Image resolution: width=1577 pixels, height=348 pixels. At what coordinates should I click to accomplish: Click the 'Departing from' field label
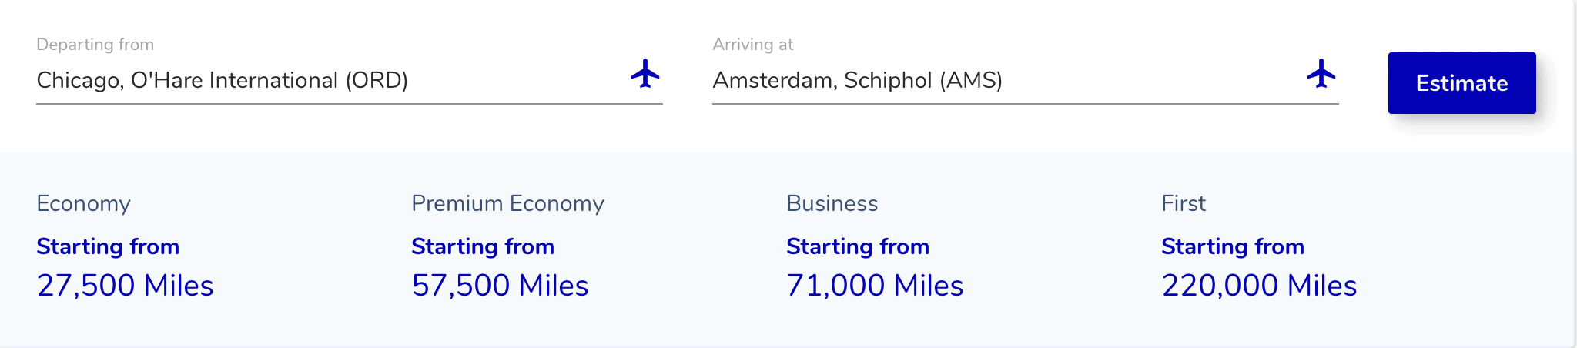[x=95, y=45]
